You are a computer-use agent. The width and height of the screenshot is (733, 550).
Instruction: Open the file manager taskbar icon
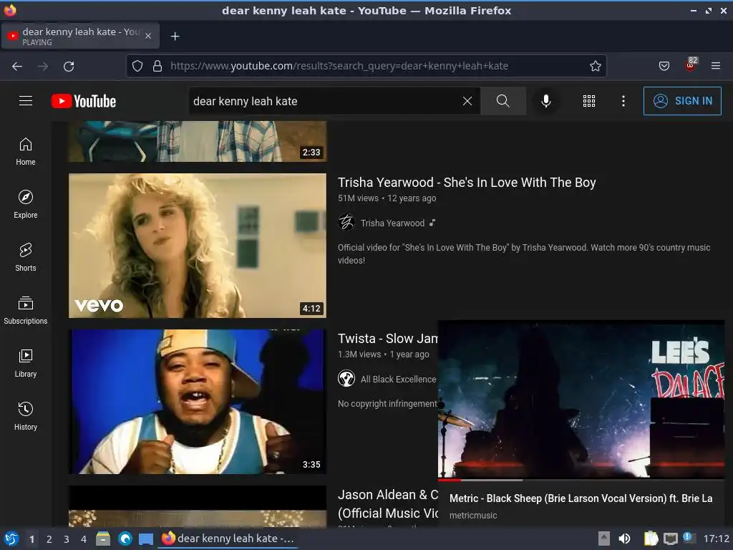coord(103,539)
